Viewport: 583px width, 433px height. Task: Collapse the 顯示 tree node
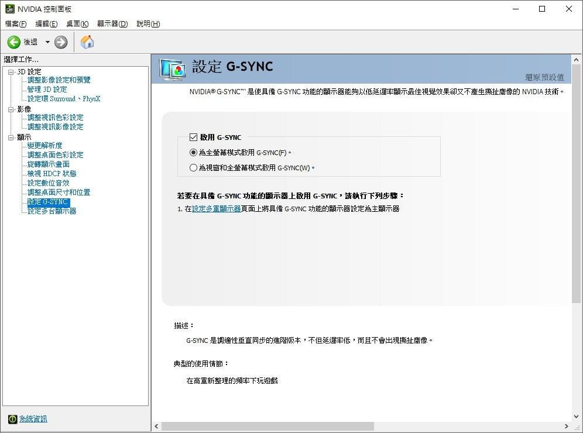pyautogui.click(x=11, y=138)
